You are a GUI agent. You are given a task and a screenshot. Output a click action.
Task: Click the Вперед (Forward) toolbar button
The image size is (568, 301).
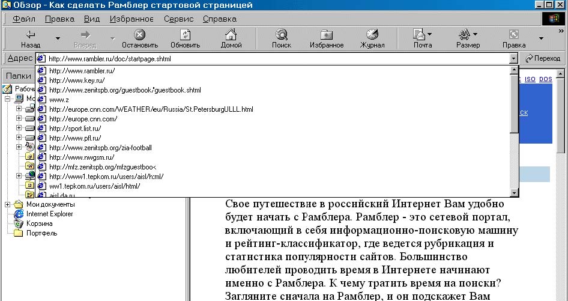[85, 39]
